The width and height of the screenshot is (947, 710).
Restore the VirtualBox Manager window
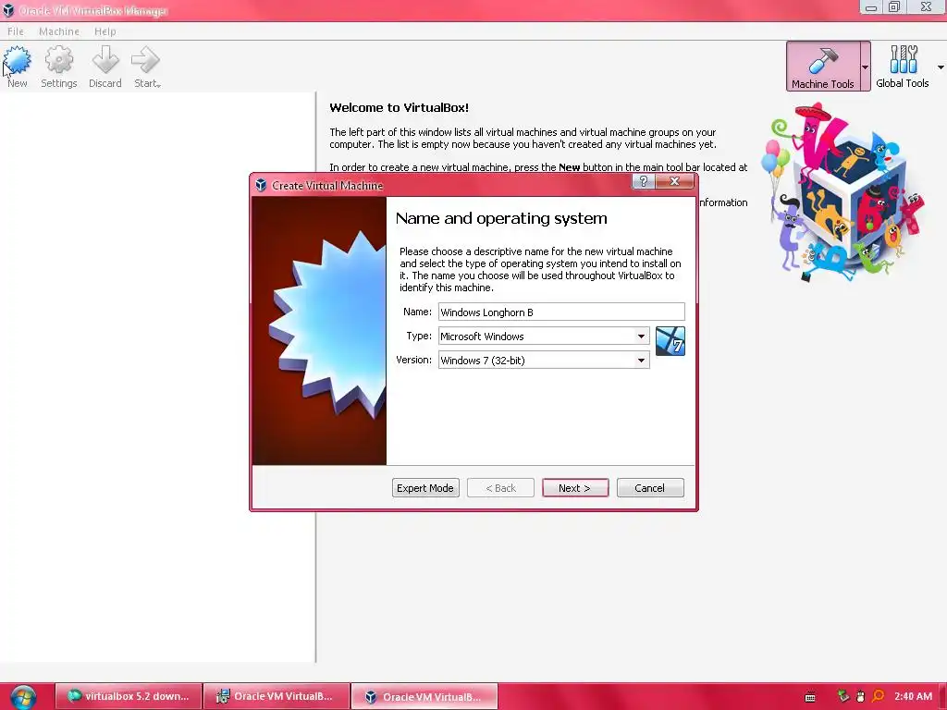click(894, 7)
